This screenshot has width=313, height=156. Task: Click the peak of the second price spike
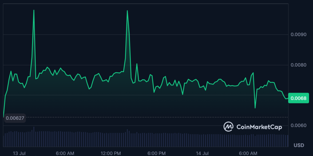(x=127, y=11)
